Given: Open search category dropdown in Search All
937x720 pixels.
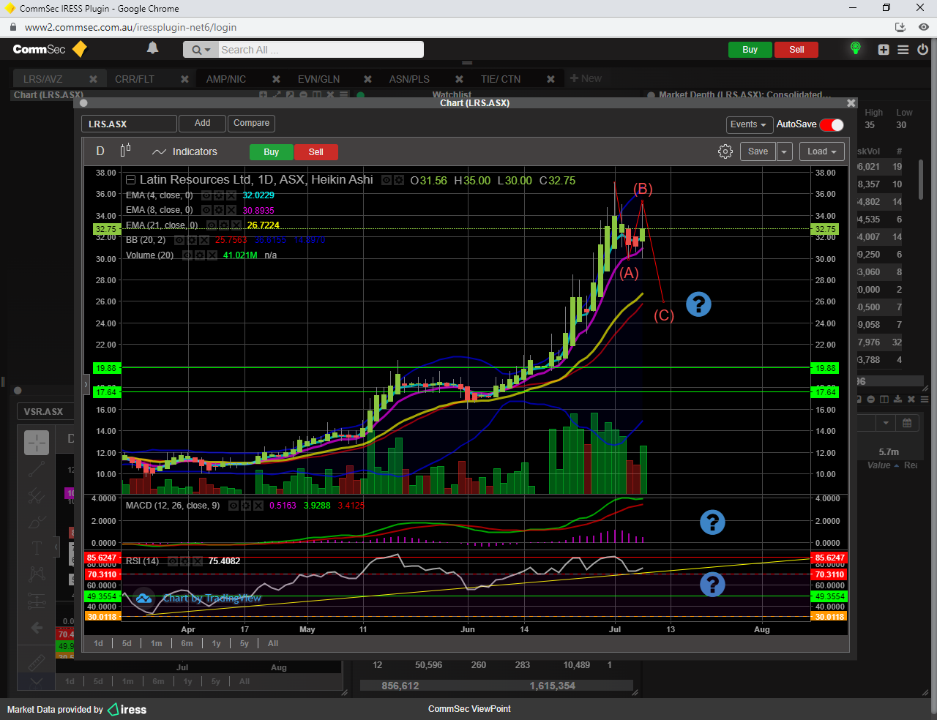Looking at the screenshot, I should pyautogui.click(x=201, y=50).
